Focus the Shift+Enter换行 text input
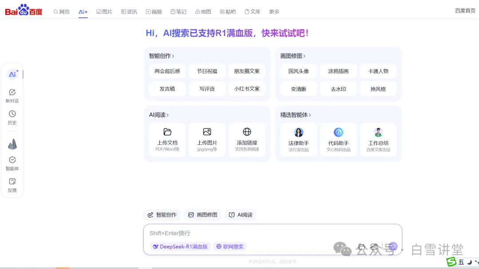Image resolution: width=479 pixels, height=269 pixels. [x=273, y=233]
